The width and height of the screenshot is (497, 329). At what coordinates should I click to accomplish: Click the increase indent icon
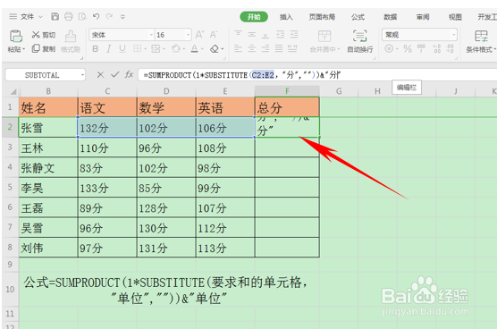[294, 34]
